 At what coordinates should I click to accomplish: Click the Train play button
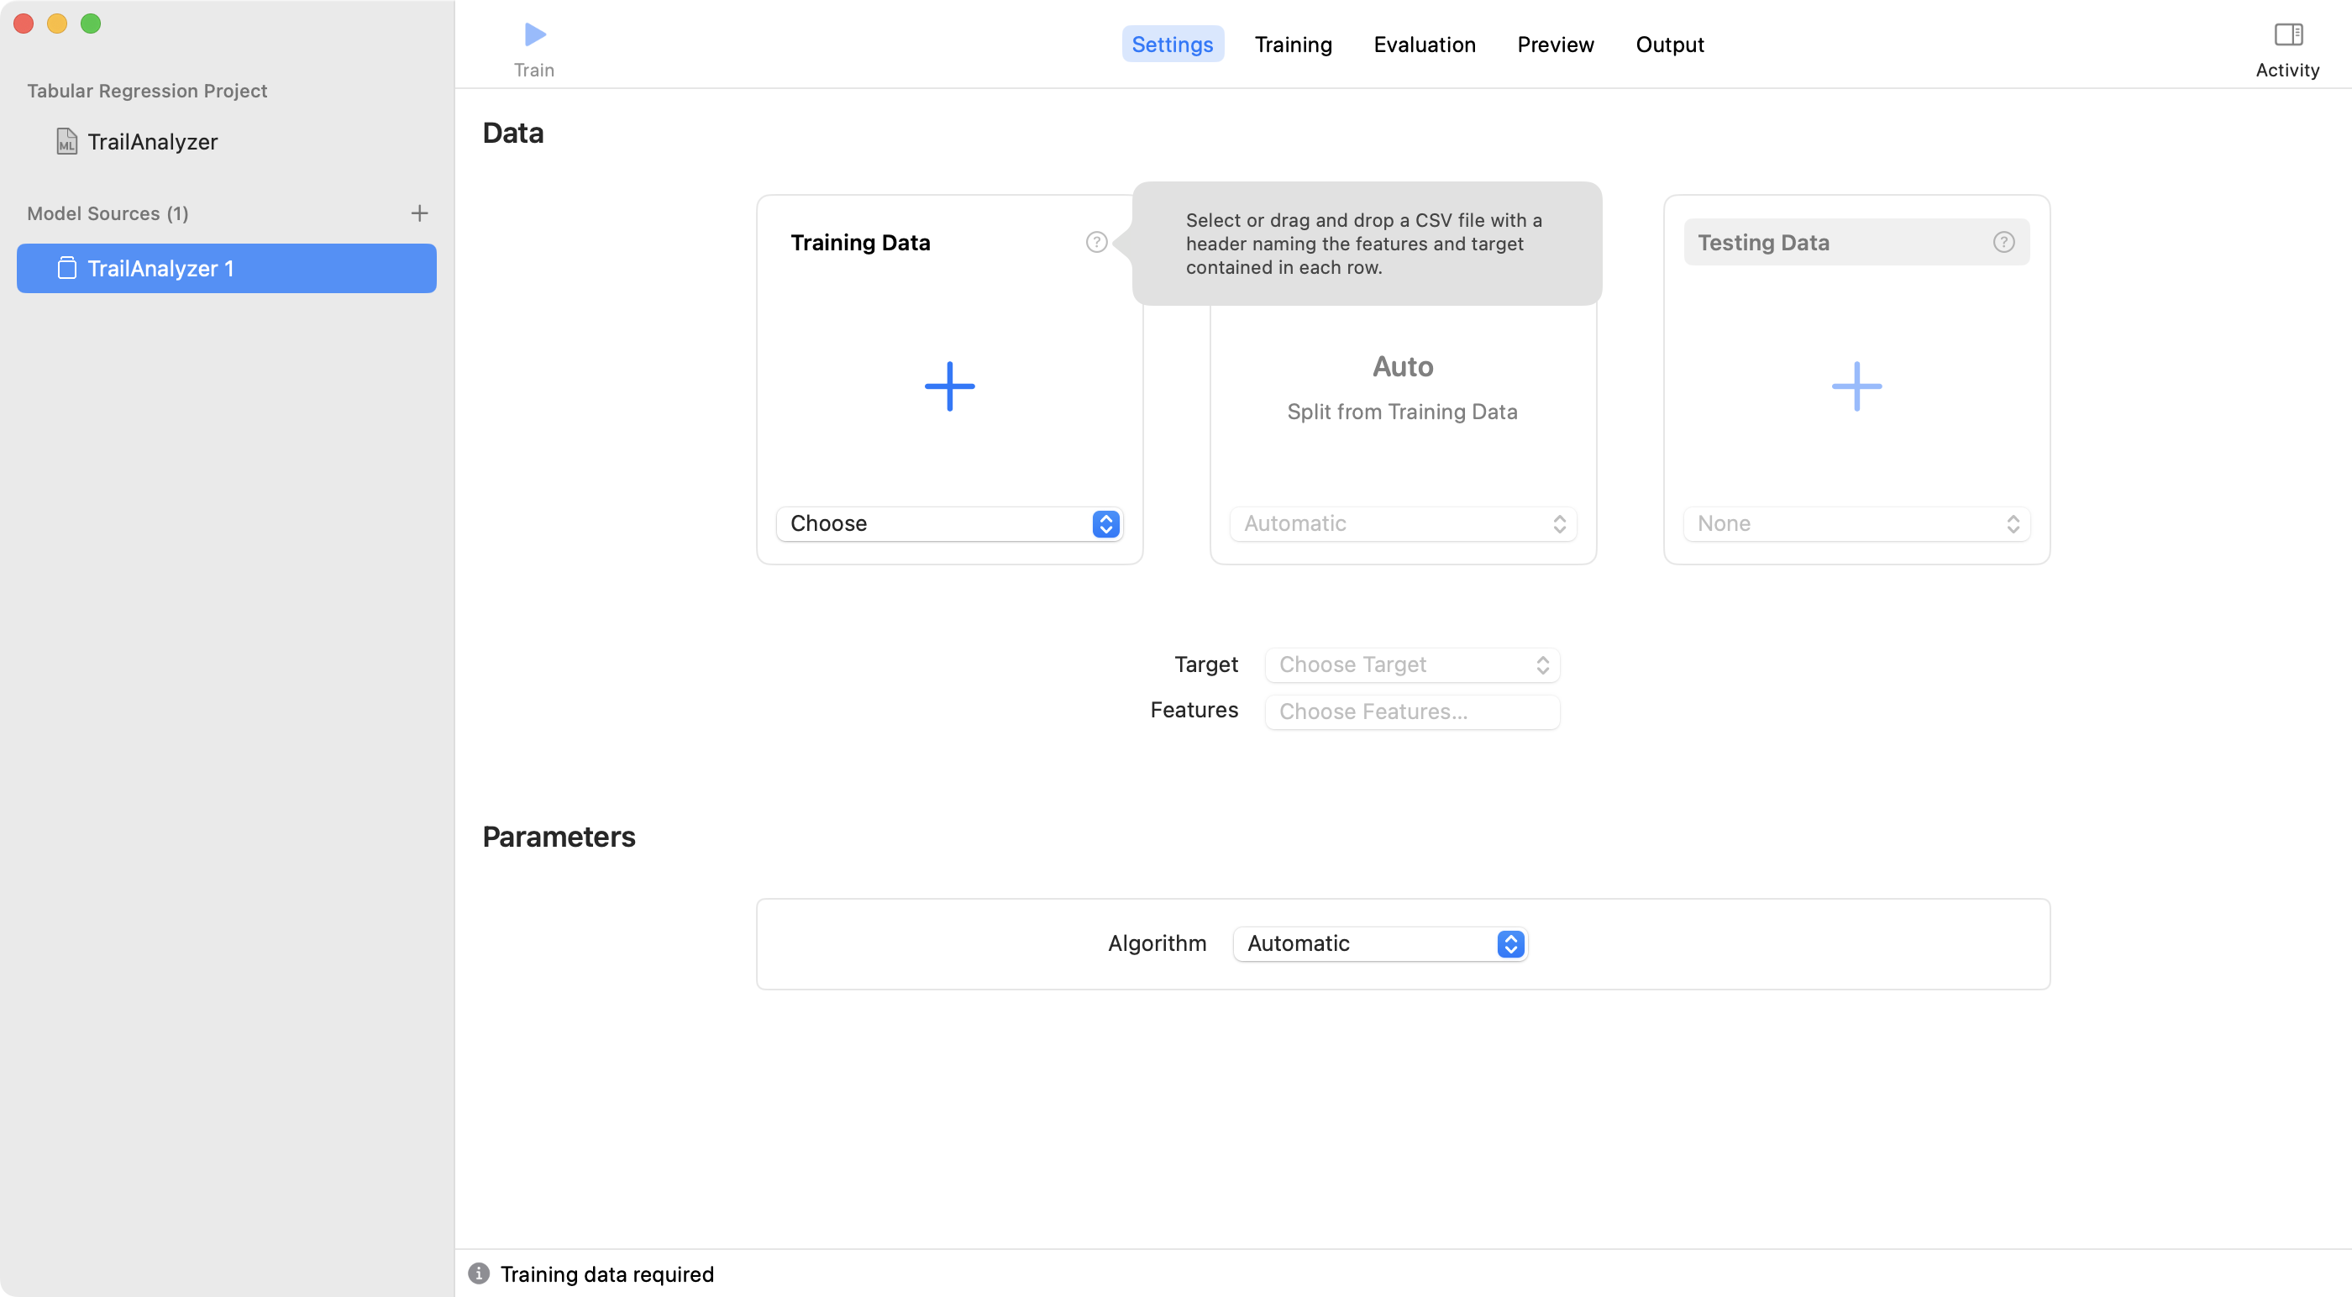(534, 34)
